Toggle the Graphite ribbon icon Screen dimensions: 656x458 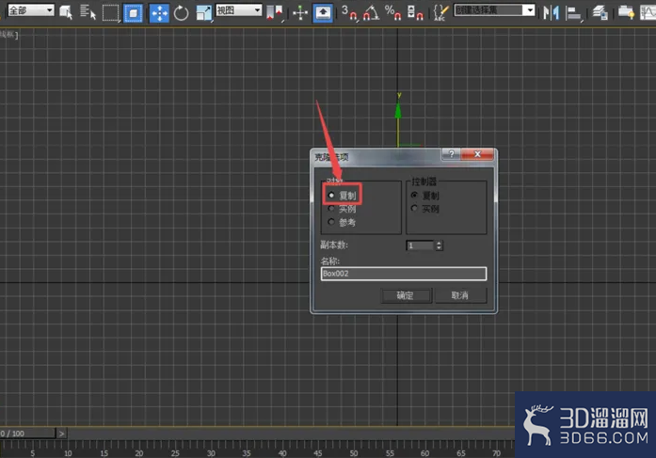pyautogui.click(x=626, y=12)
